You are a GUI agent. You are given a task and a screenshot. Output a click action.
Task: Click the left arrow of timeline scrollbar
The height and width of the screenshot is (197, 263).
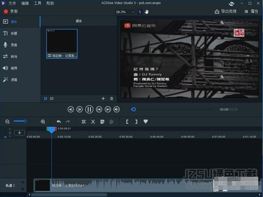point(30,195)
